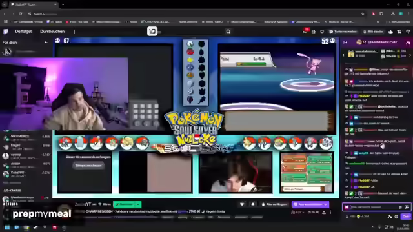Open the KubaFPS channel in the sidebar

(26, 174)
